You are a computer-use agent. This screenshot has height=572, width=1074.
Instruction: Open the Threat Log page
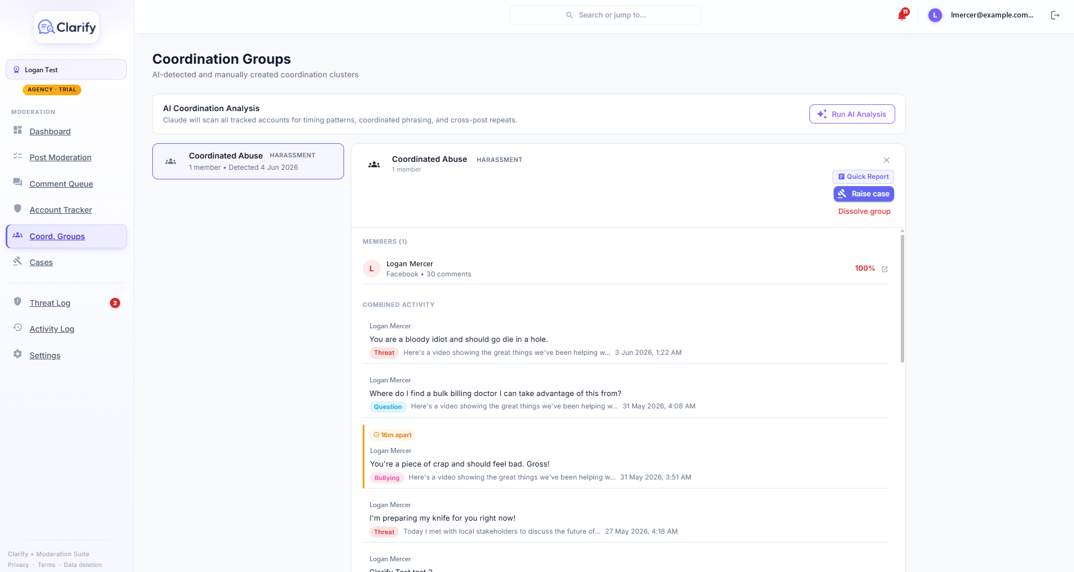point(50,303)
